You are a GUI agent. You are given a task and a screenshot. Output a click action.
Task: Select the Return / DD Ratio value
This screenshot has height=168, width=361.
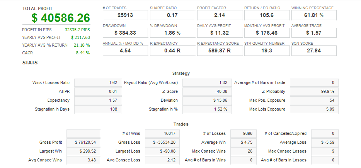tap(267, 15)
